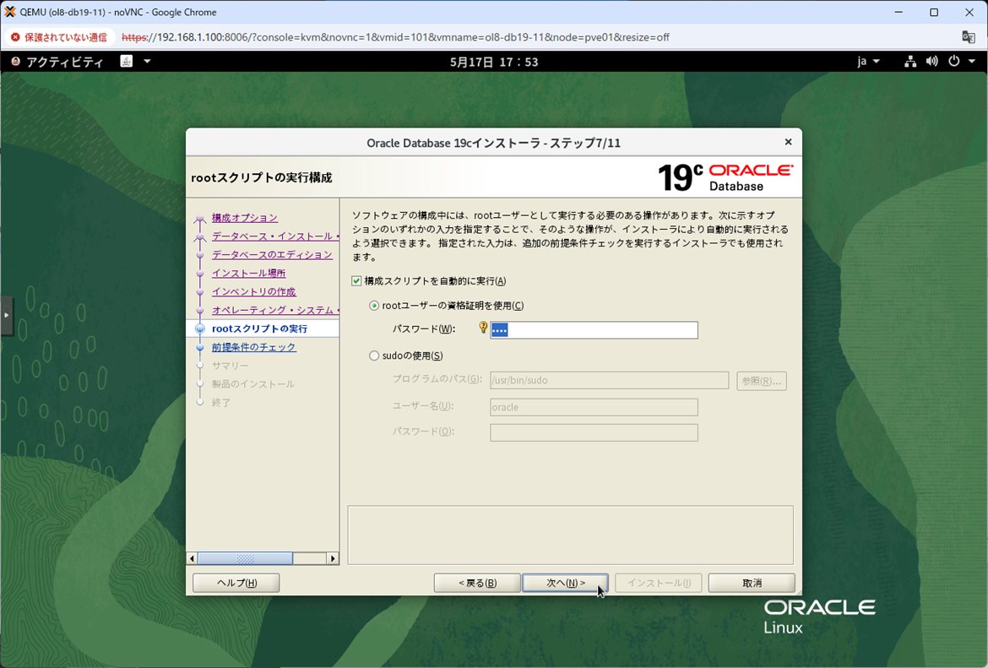Click the インストール button
The image size is (988, 668).
659,583
